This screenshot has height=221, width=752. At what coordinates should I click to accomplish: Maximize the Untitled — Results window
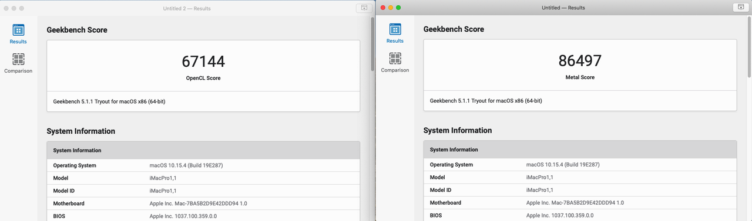pyautogui.click(x=398, y=8)
